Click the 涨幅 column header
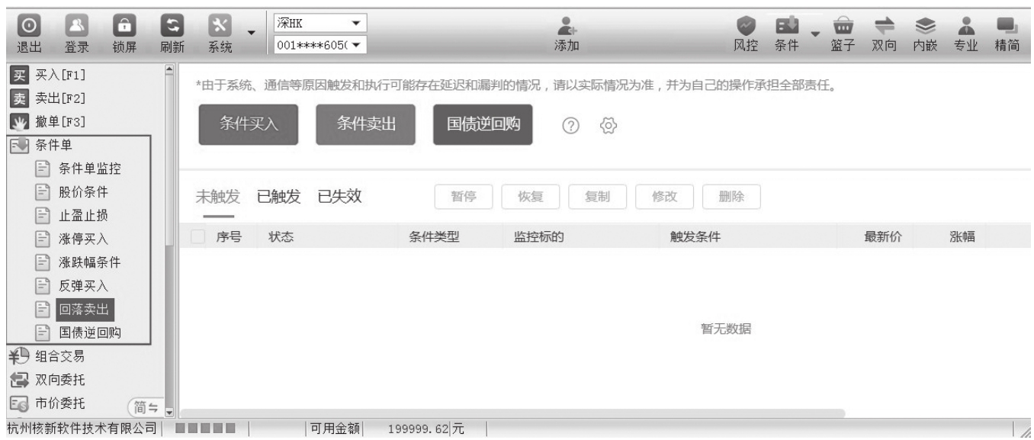 [962, 238]
